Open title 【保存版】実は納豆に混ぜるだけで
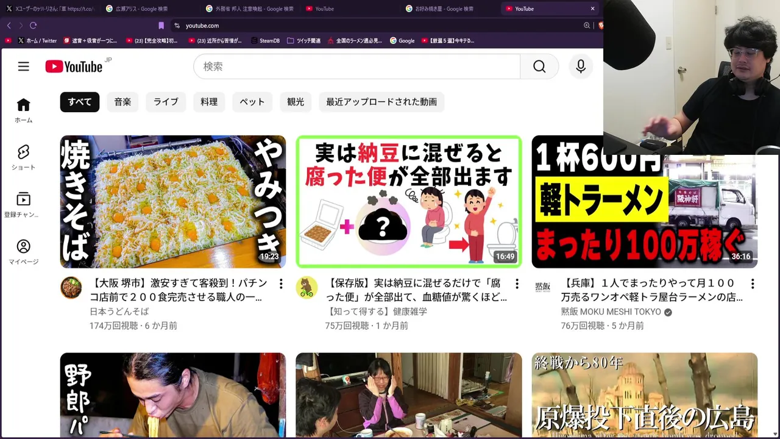This screenshot has height=439, width=780. coord(416,290)
